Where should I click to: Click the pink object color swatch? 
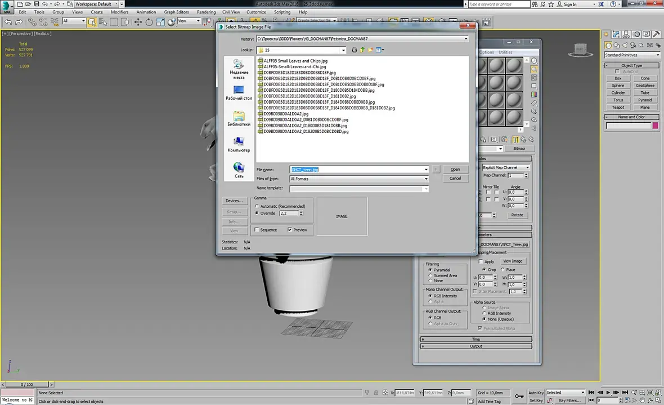pyautogui.click(x=655, y=126)
